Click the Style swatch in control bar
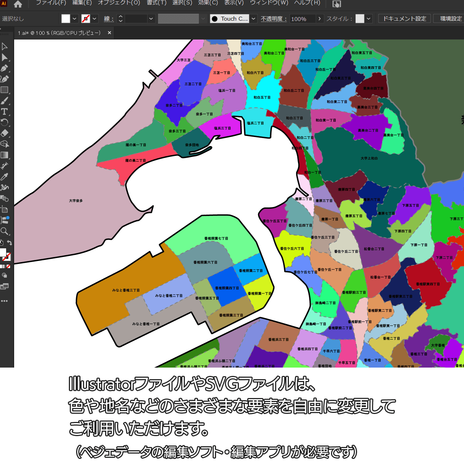 click(360, 18)
